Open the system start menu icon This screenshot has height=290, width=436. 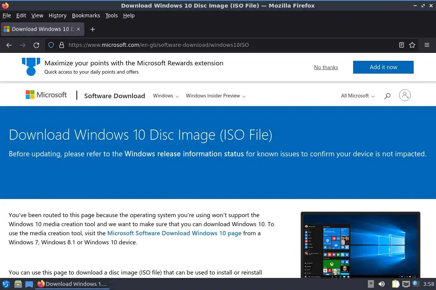(x=6, y=284)
